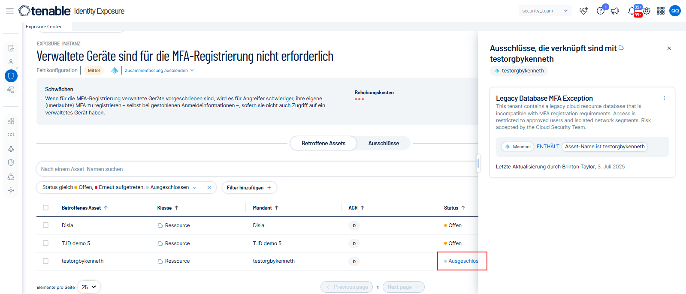
Task: Open the apps grid launcher icon
Action: pyautogui.click(x=661, y=11)
